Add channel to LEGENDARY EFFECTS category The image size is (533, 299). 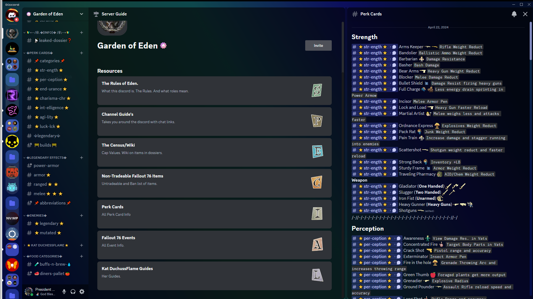[x=82, y=158]
